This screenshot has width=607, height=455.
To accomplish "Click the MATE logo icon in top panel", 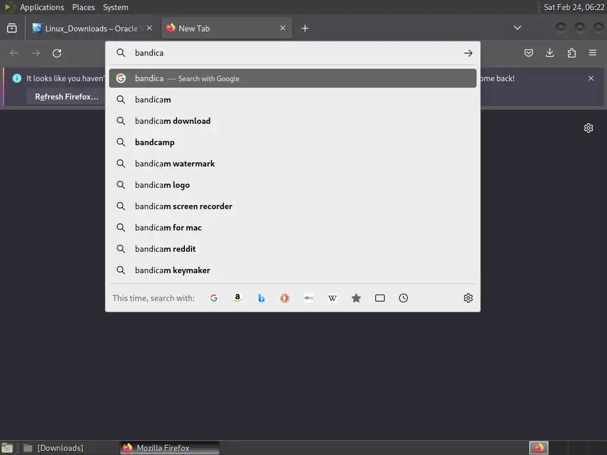I will [9, 7].
